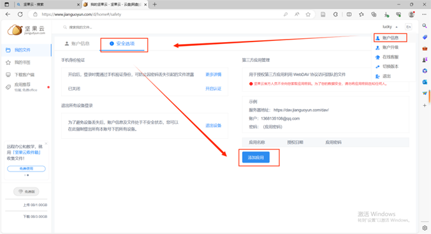Click the 上传 quota progress bar
This screenshot has height=234, width=431.
(x=26, y=199)
